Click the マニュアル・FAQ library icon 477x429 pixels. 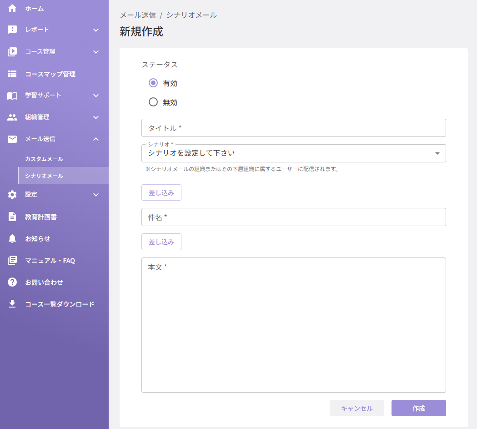(x=12, y=260)
